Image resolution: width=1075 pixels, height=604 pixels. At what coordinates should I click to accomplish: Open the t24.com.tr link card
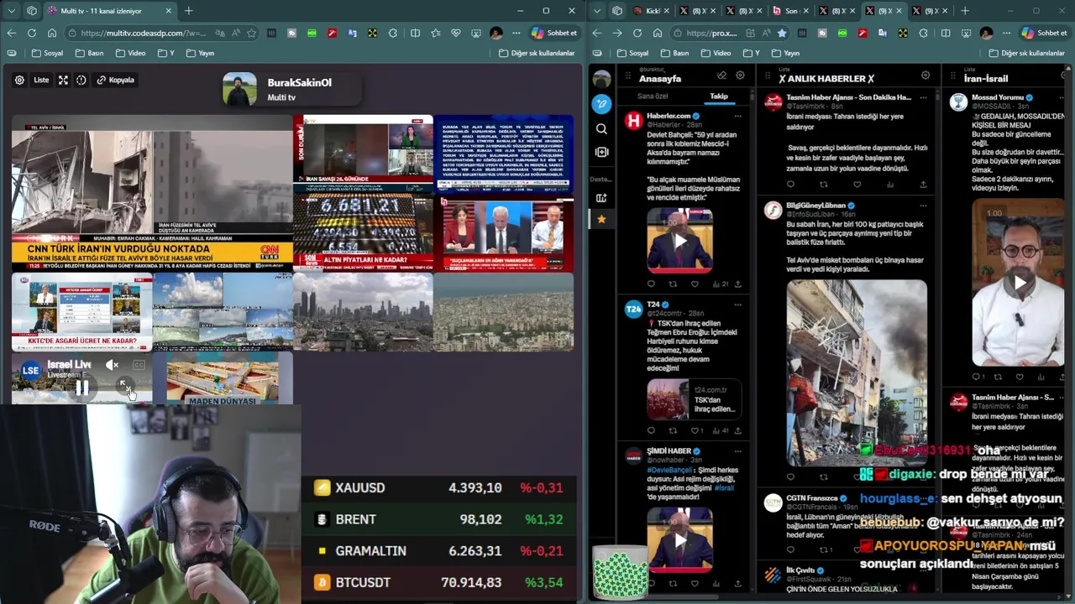coord(696,399)
